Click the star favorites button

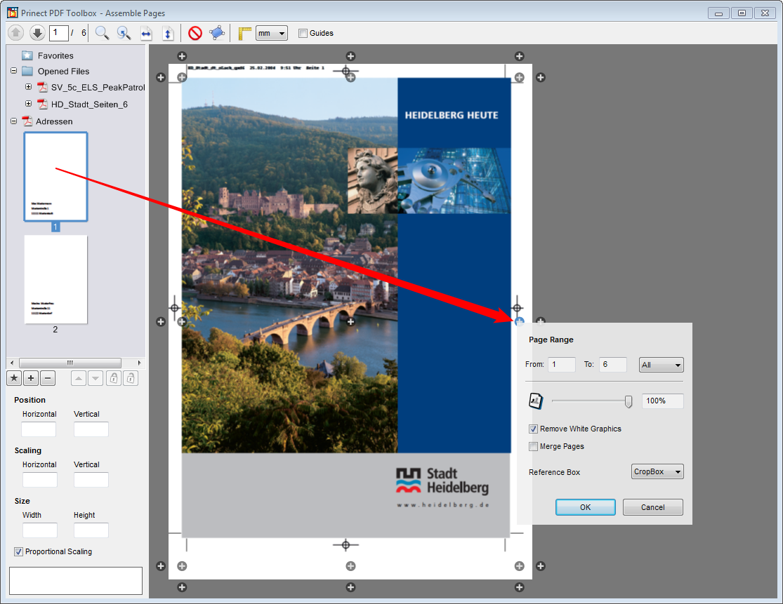click(13, 379)
